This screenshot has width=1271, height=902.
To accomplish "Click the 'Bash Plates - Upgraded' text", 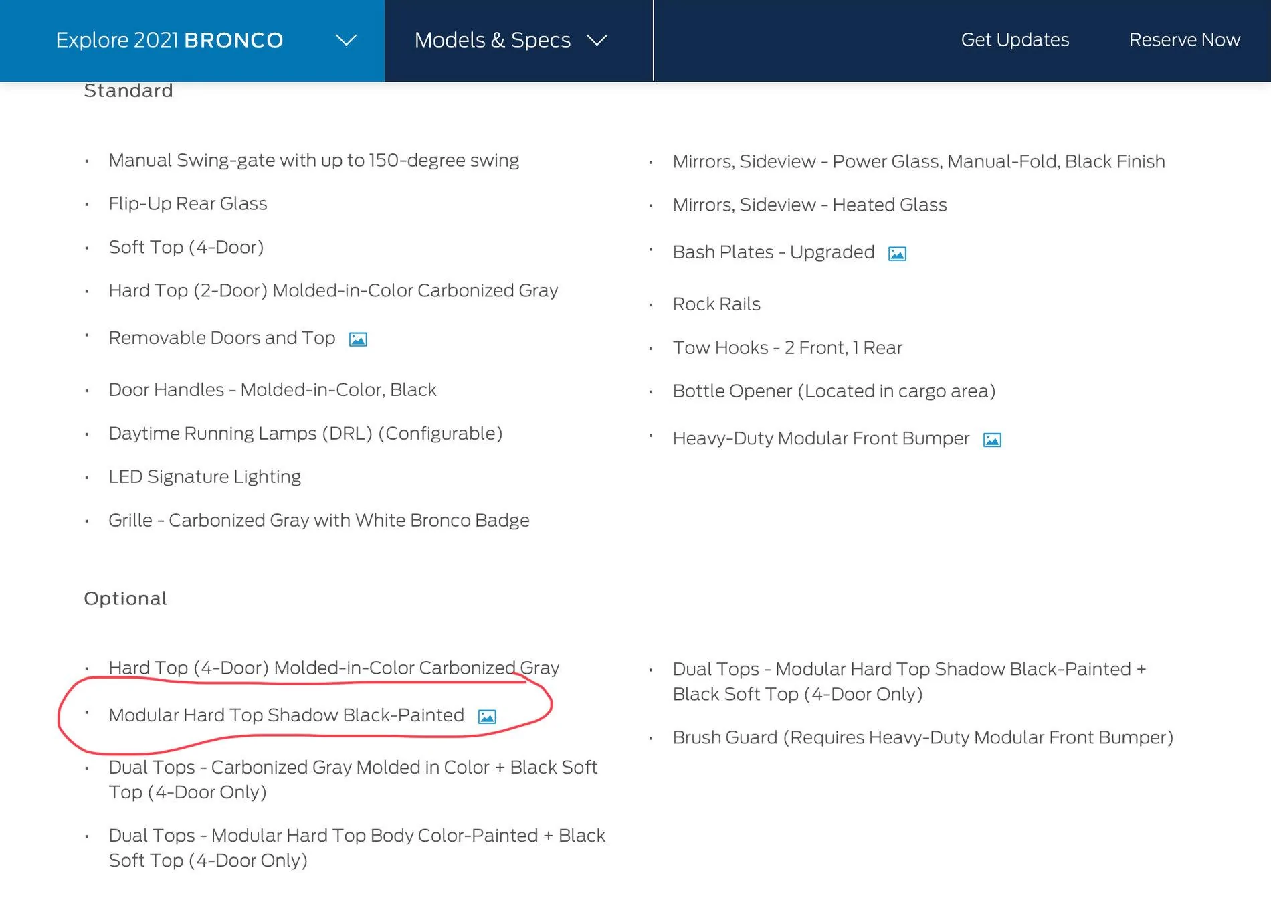I will 773,252.
